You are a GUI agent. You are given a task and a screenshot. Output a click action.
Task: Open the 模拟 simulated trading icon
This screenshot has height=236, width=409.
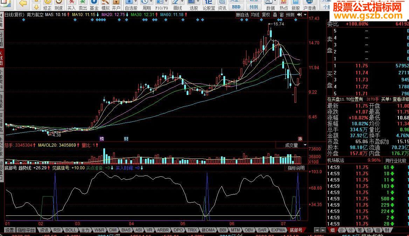pos(105,5)
